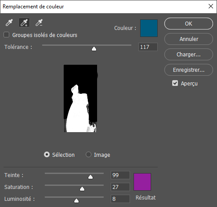The image size is (217, 207).
Task: Confirm with the OK button
Action: tap(188, 24)
